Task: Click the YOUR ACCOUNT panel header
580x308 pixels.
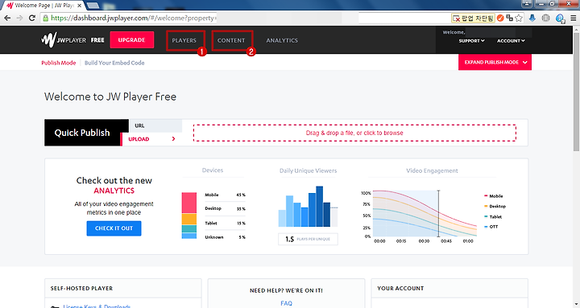Action: click(x=449, y=288)
